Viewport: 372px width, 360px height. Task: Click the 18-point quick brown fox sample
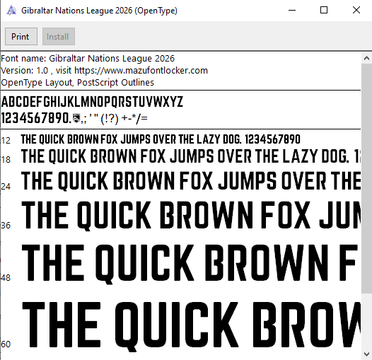click(191, 156)
